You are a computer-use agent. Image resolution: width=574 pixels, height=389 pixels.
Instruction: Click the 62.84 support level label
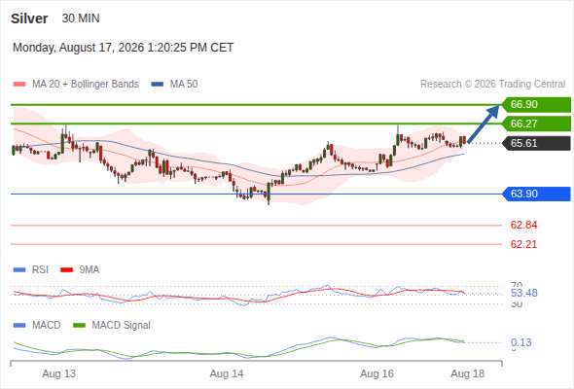[x=523, y=225]
